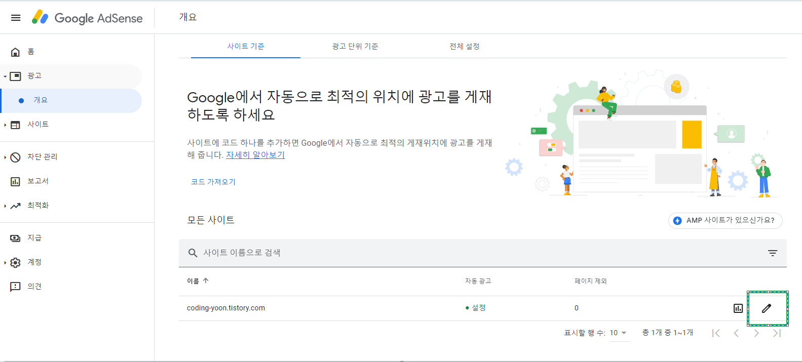
Task: Click the 모든 사이트 heading
Action: [x=211, y=220]
